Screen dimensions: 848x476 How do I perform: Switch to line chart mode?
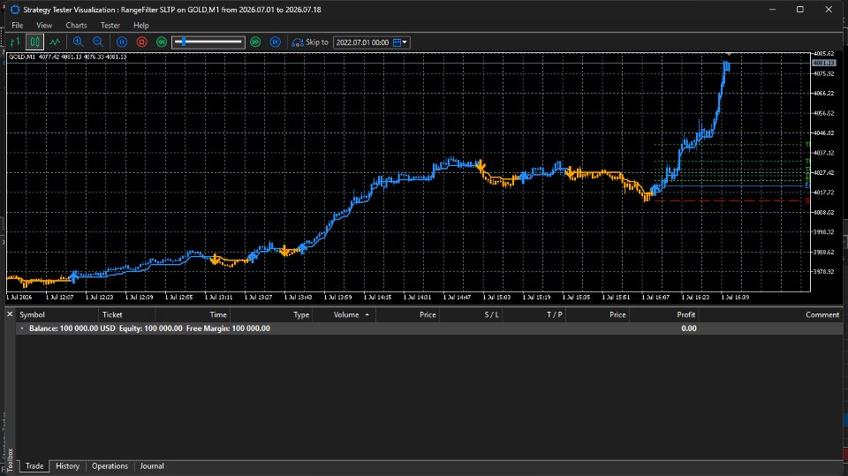[x=55, y=42]
